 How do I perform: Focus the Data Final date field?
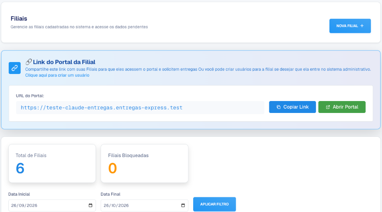[x=145, y=205]
